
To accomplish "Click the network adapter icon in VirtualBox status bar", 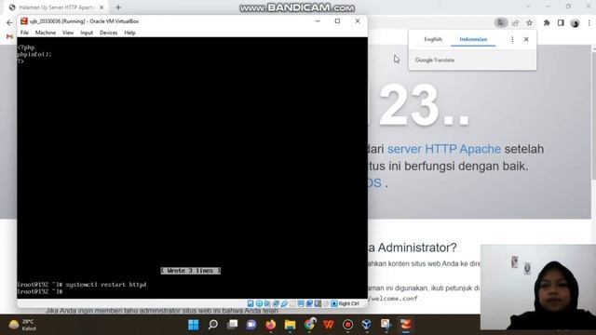I will (x=276, y=303).
